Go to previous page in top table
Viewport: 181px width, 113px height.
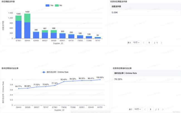coord(143,43)
